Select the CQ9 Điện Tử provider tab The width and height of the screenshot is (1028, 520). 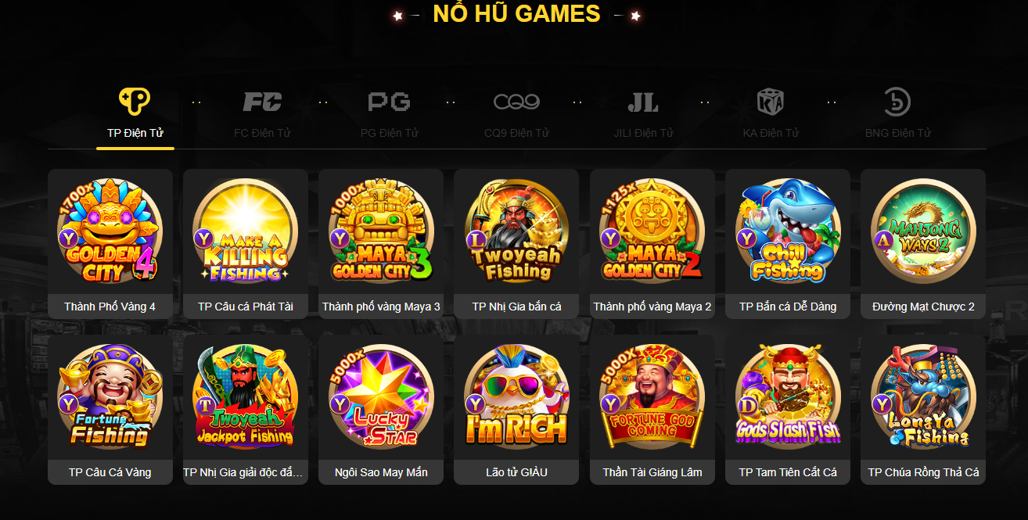(x=516, y=113)
